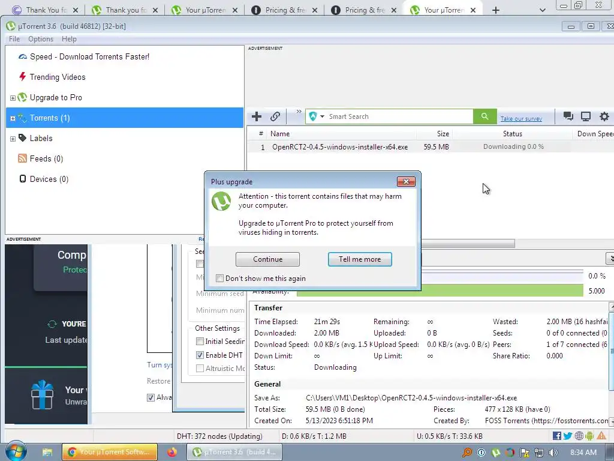Image resolution: width=614 pixels, height=461 pixels.
Task: Click the 8:34 AM taskbar clock
Action: coord(583,453)
